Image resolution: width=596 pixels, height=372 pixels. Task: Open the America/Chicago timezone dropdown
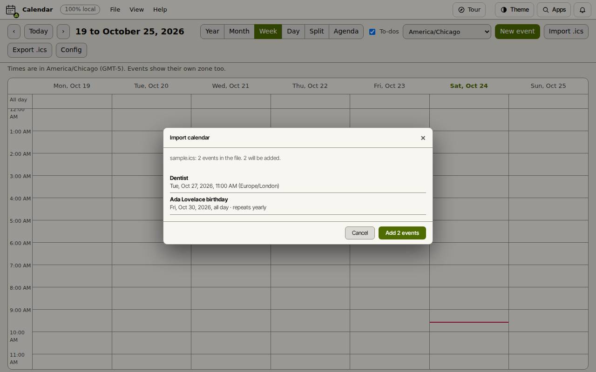pos(447,32)
